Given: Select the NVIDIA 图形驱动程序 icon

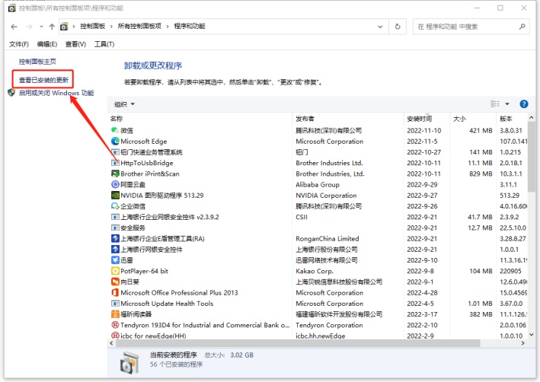Looking at the screenshot, I should 115,196.
